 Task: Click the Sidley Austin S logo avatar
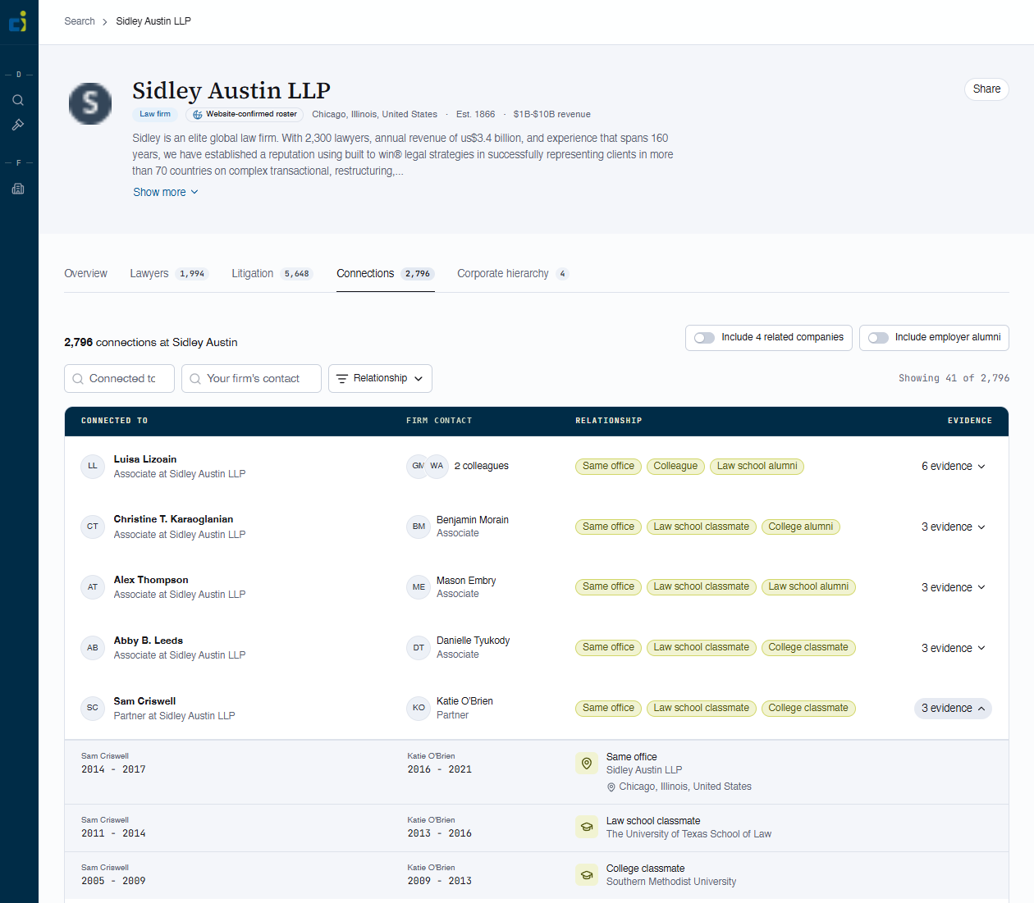90,103
